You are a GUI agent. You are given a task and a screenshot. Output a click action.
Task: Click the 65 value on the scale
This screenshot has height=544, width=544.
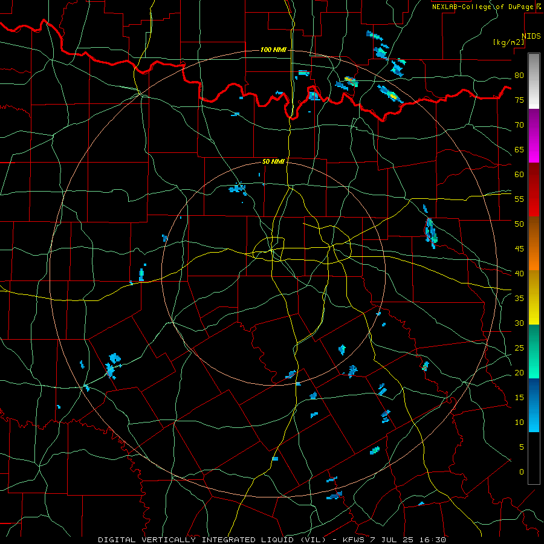[519, 149]
